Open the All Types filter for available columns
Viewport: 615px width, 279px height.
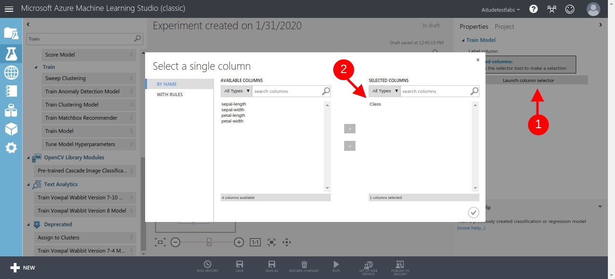click(236, 90)
